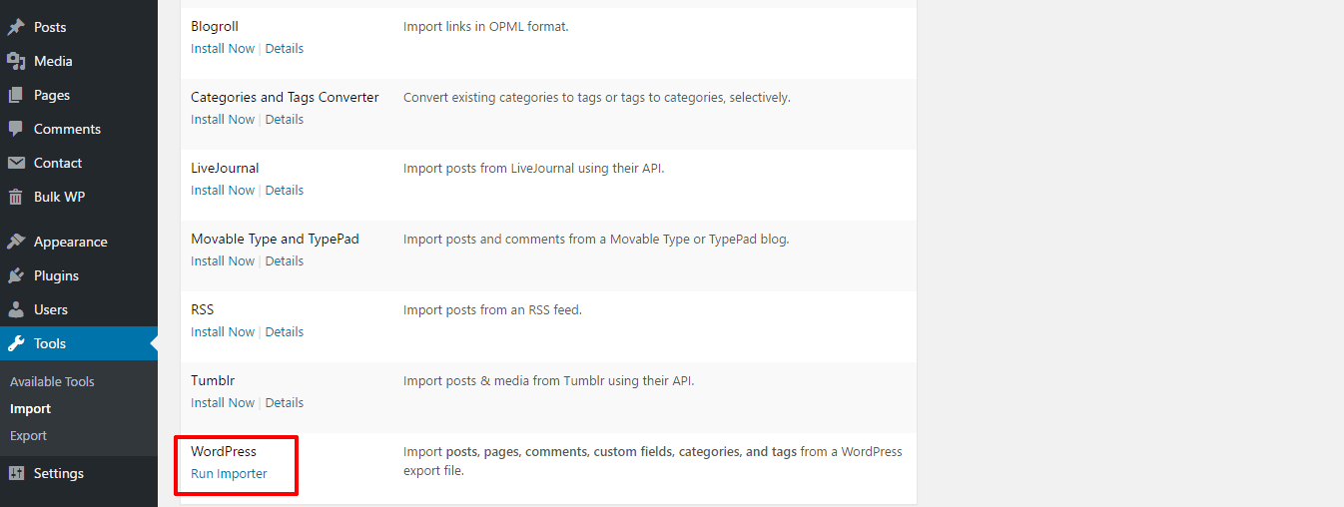Click the Settings sliders icon
Screen dimensions: 1344x507
[16, 473]
